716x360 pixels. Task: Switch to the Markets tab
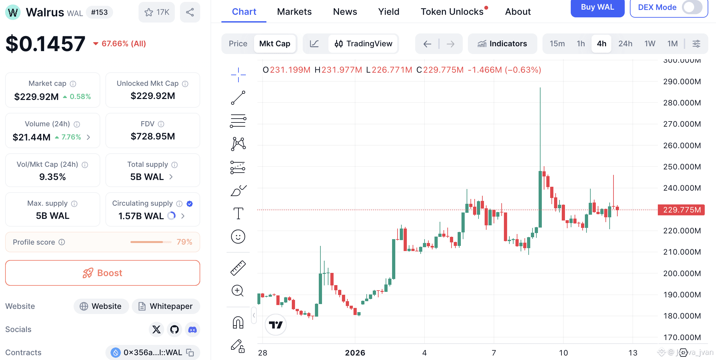tap(294, 12)
